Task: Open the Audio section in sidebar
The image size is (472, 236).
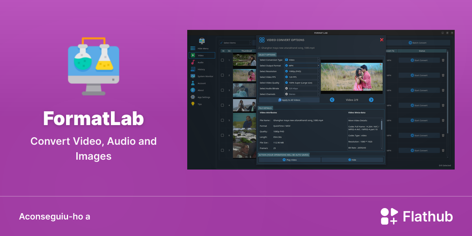Action: point(202,63)
